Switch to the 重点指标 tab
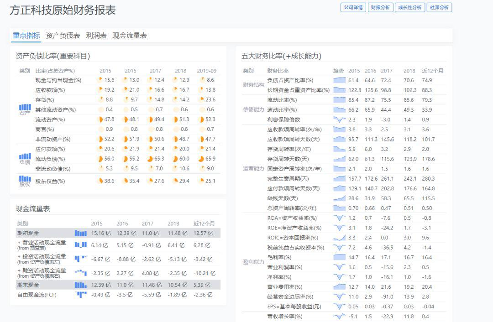 (26, 36)
